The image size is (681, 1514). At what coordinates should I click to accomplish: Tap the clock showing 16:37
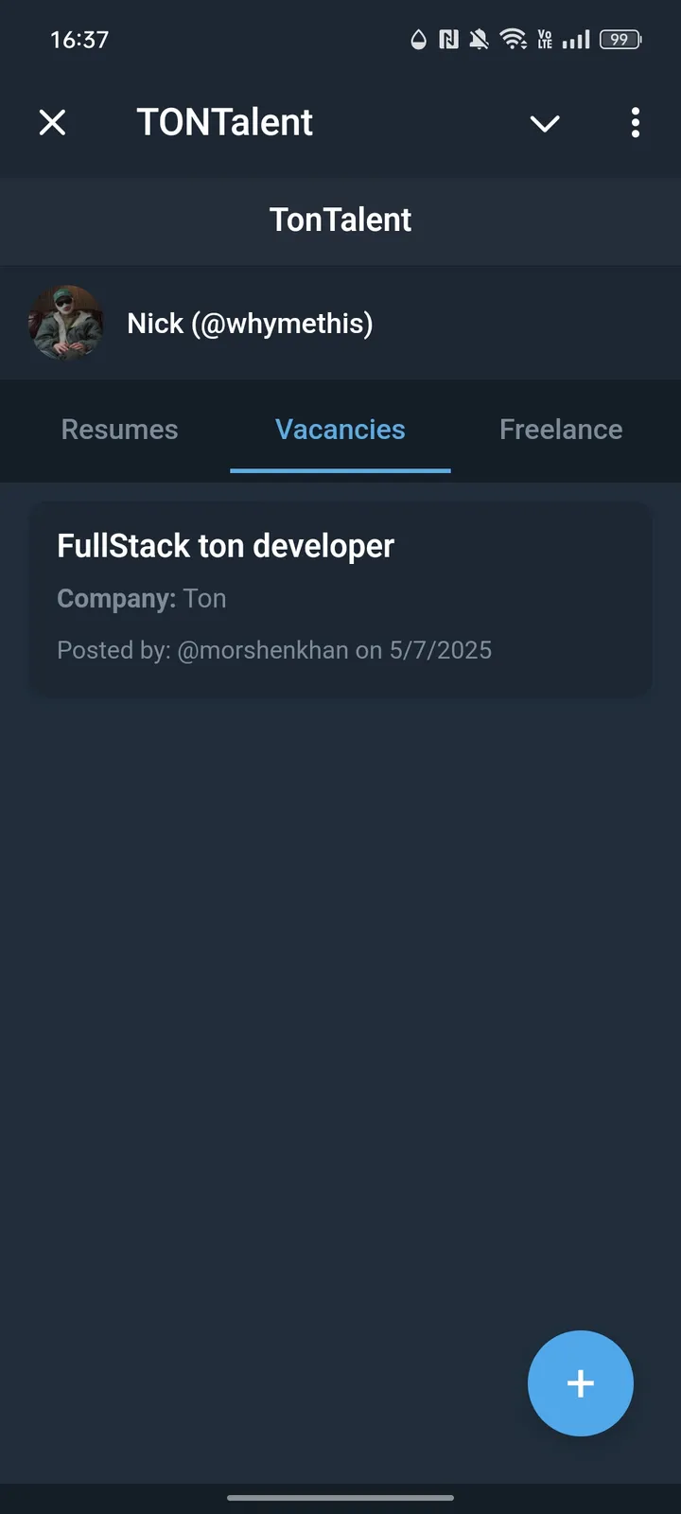(x=78, y=40)
